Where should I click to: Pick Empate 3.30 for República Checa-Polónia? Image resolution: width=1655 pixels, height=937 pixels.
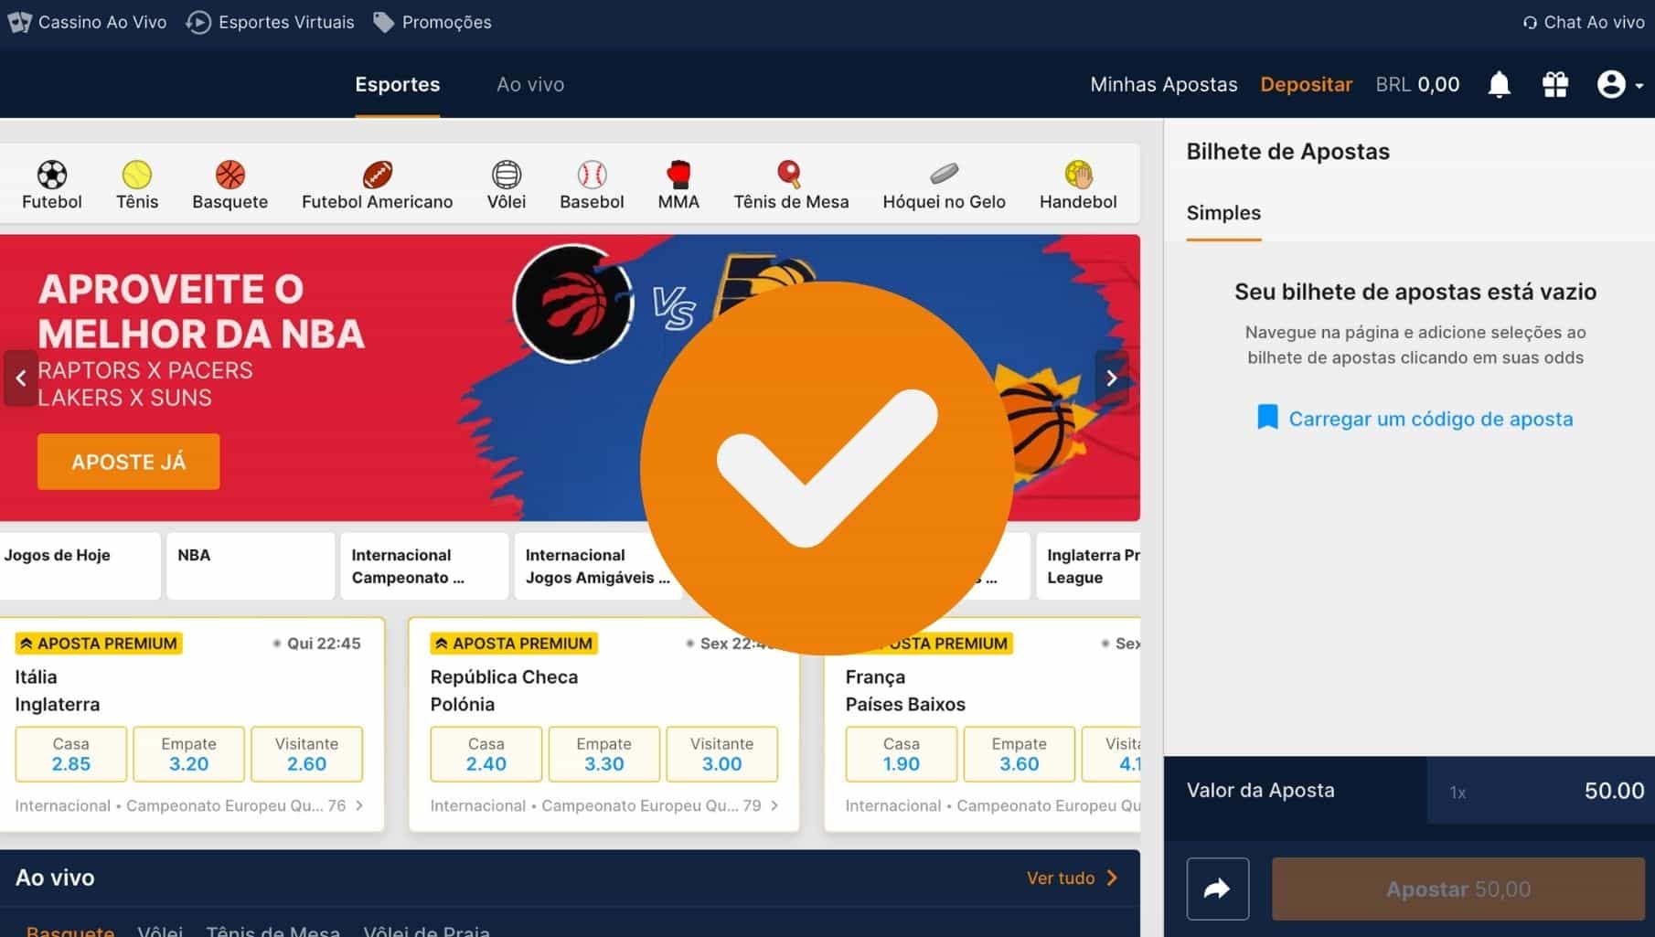(603, 754)
